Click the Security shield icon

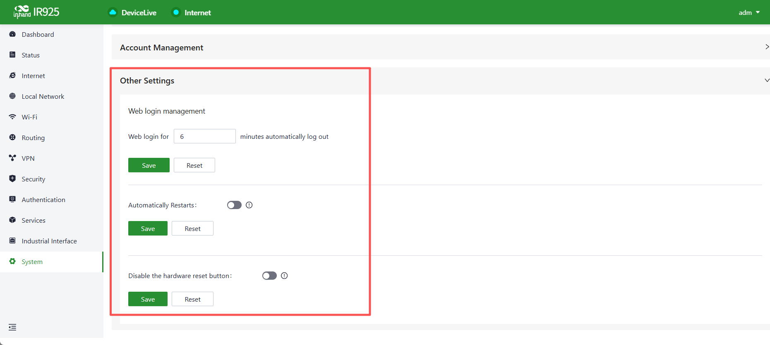point(12,179)
